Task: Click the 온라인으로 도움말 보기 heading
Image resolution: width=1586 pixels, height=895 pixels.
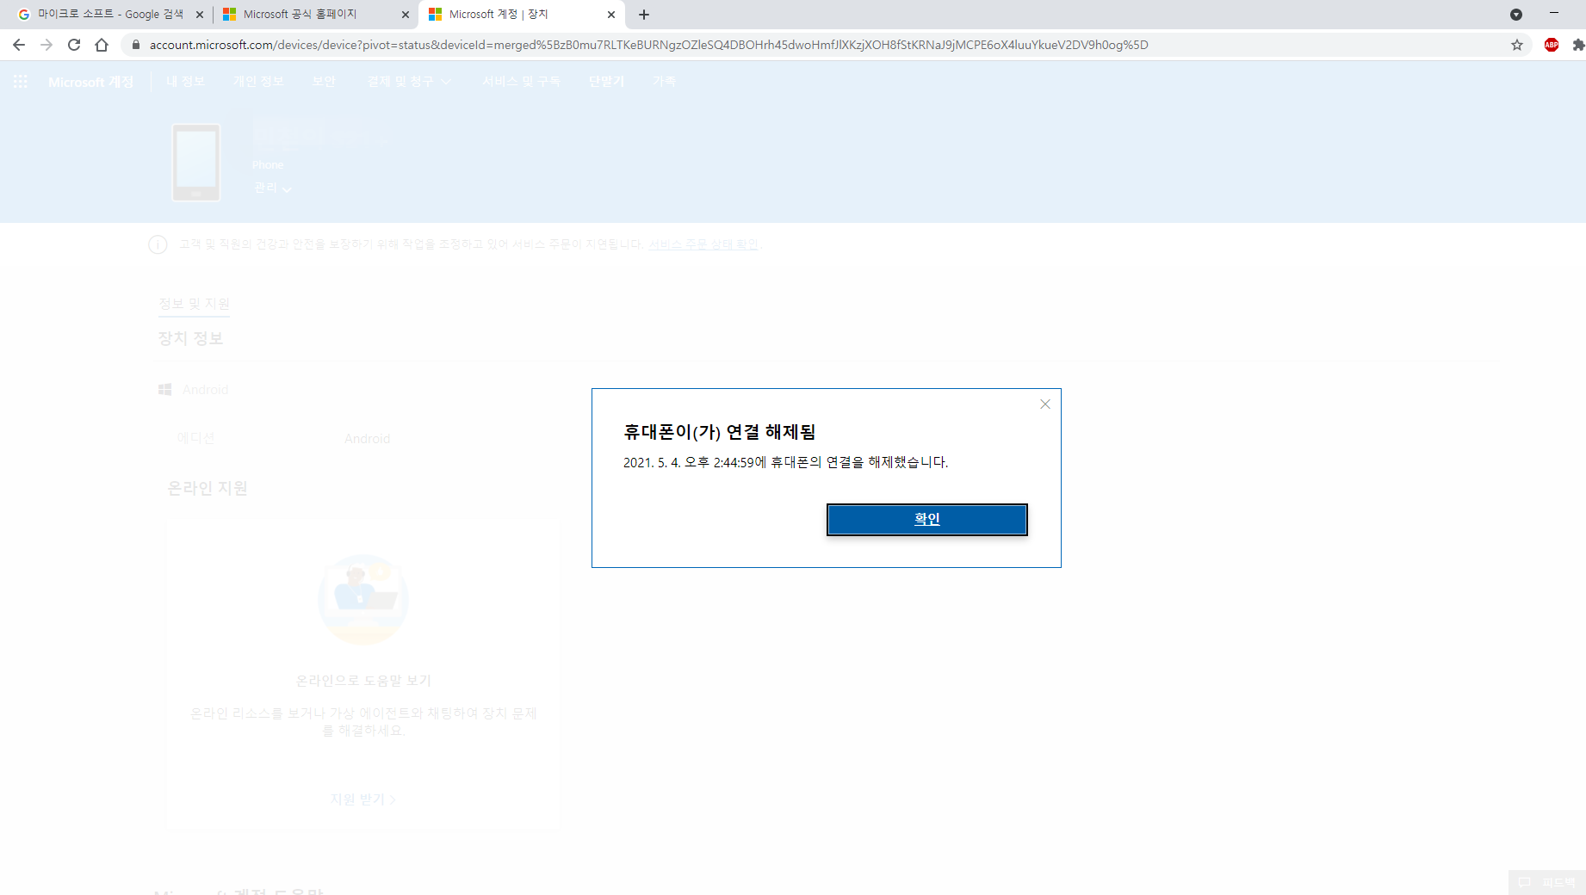Action: [363, 681]
